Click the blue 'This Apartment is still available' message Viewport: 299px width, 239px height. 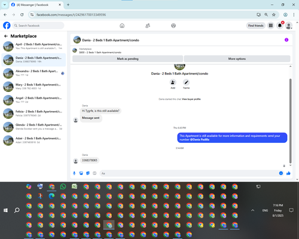(x=232, y=137)
